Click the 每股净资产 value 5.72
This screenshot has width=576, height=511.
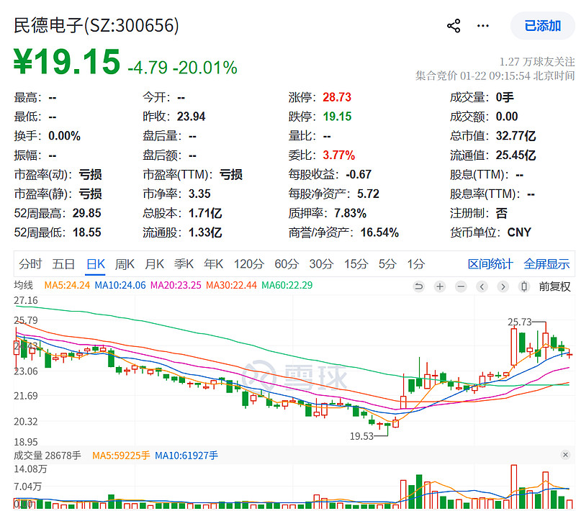click(x=368, y=194)
